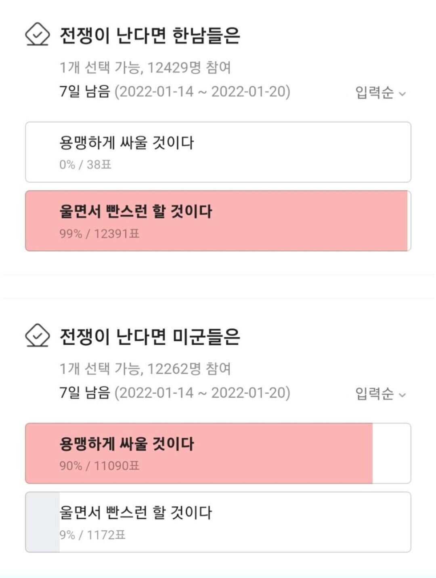Select the 0% / 38표 '용맹하게 싸울 것이다' option
This screenshot has height=578, width=436.
pos(218,152)
